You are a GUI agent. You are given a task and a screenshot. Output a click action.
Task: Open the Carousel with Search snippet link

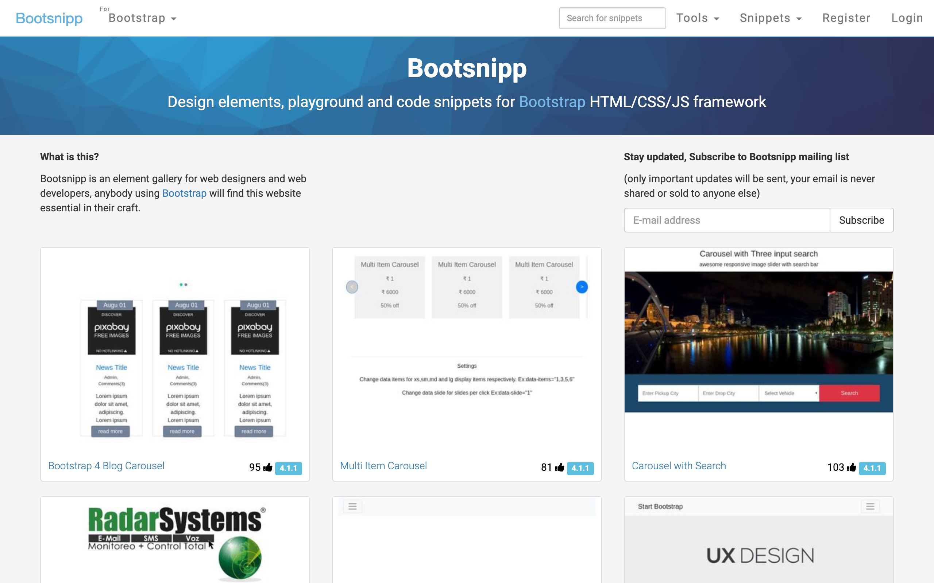point(679,466)
